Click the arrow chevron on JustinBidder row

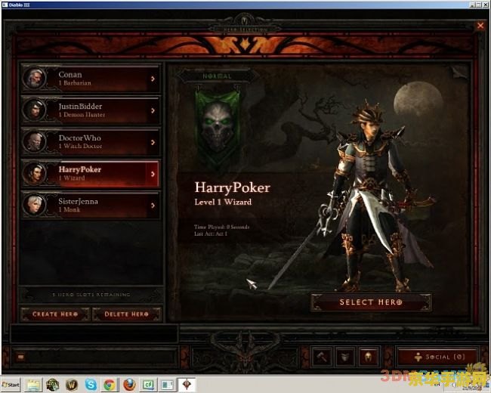153,110
